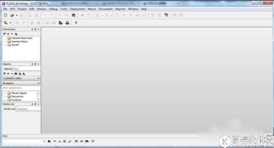Screen dimensions: 274x148
Task: Open the File menu
Action: (5, 9)
